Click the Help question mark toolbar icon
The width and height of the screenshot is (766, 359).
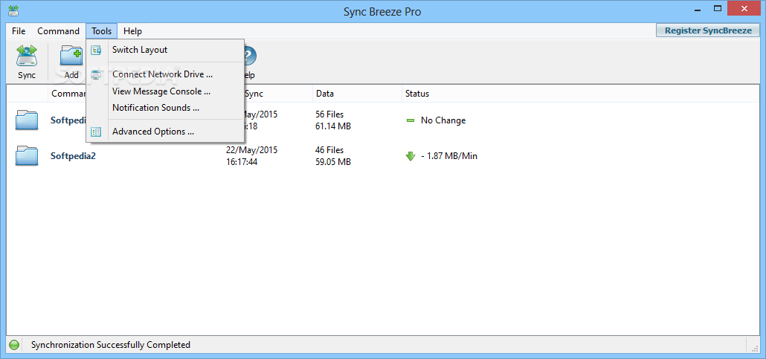250,55
